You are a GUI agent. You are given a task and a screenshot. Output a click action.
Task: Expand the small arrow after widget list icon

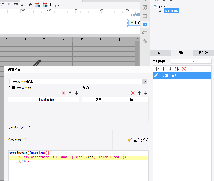pos(58,6)
